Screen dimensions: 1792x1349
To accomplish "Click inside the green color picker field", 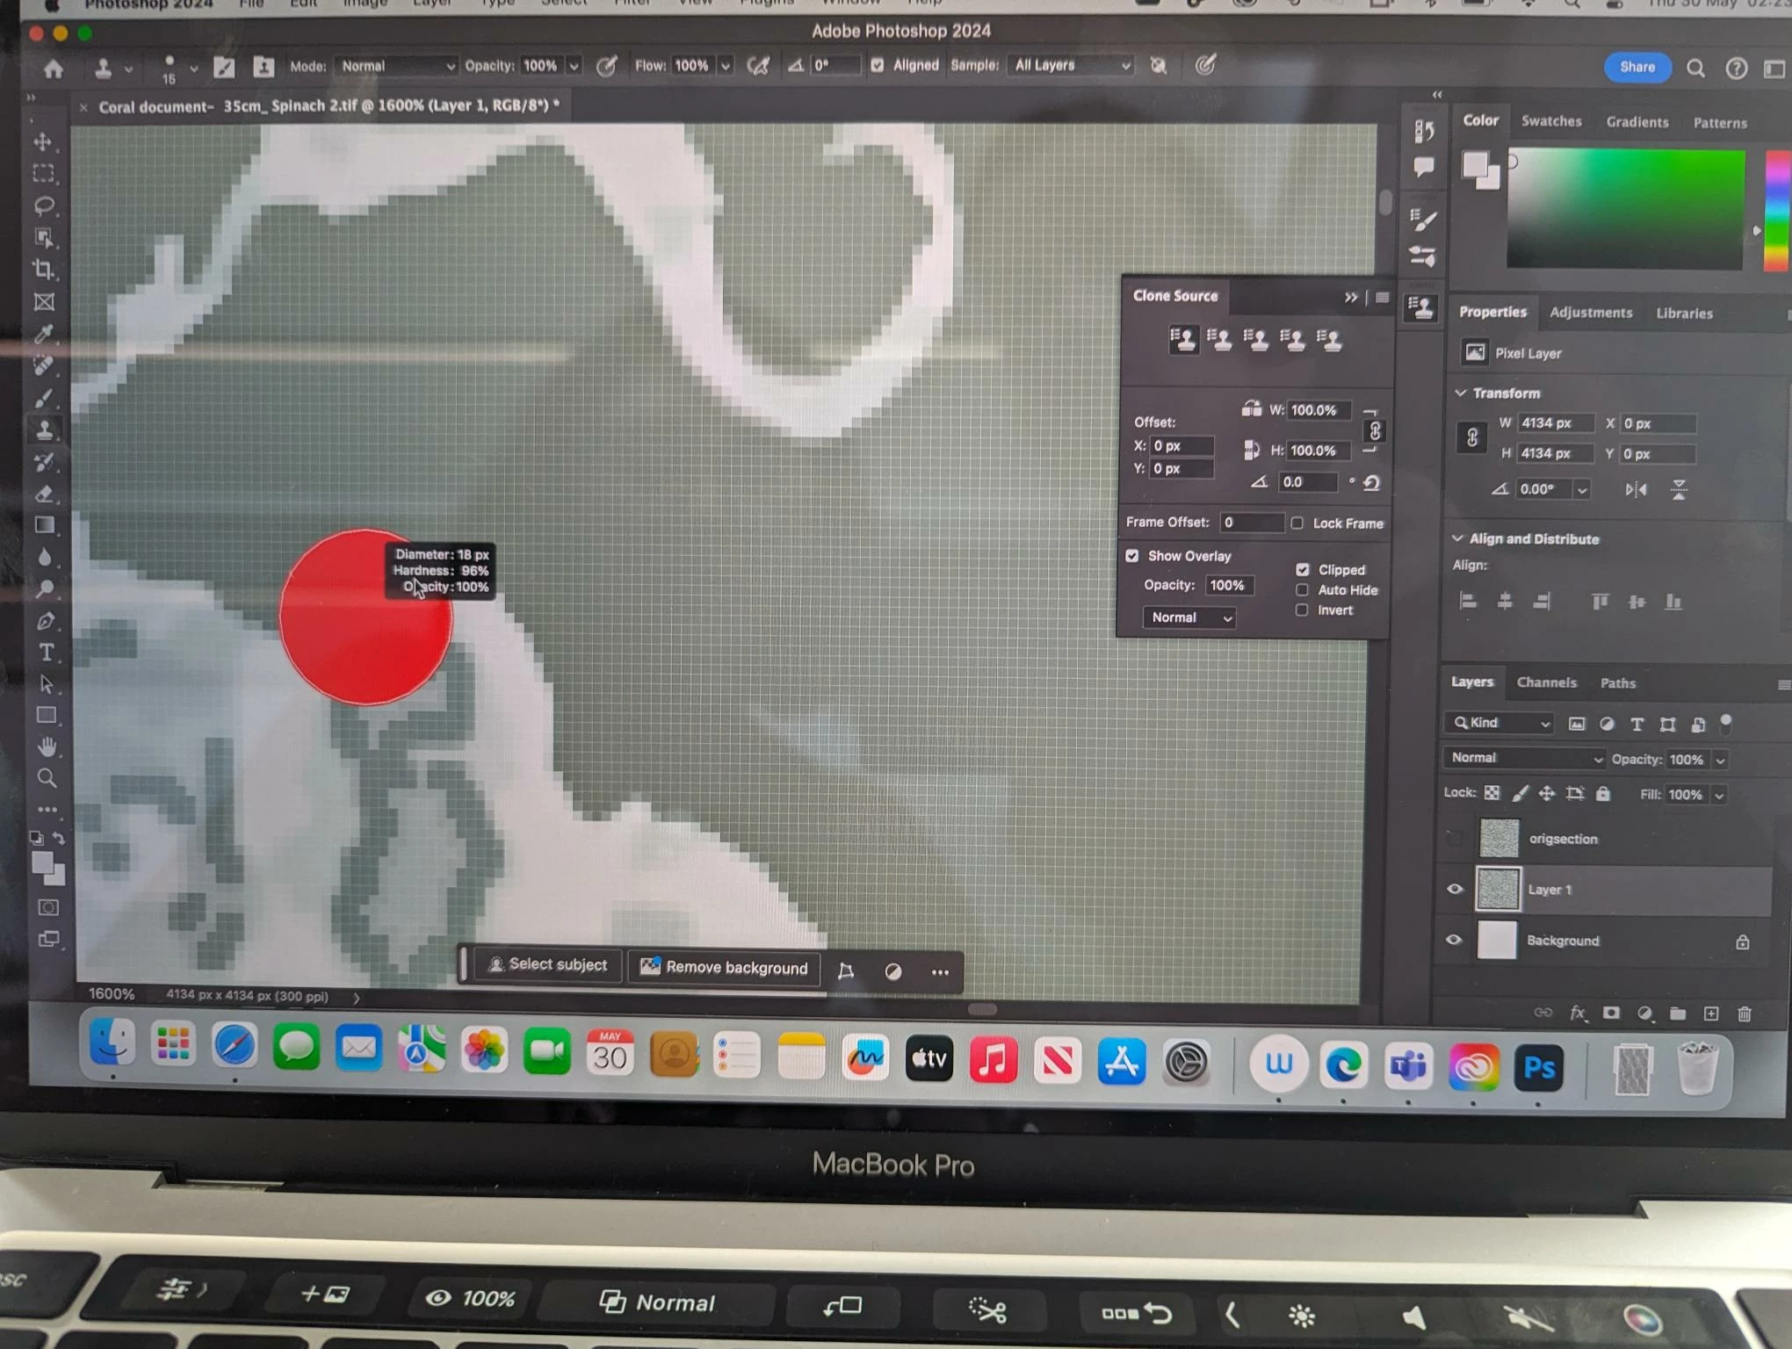I will point(1625,209).
